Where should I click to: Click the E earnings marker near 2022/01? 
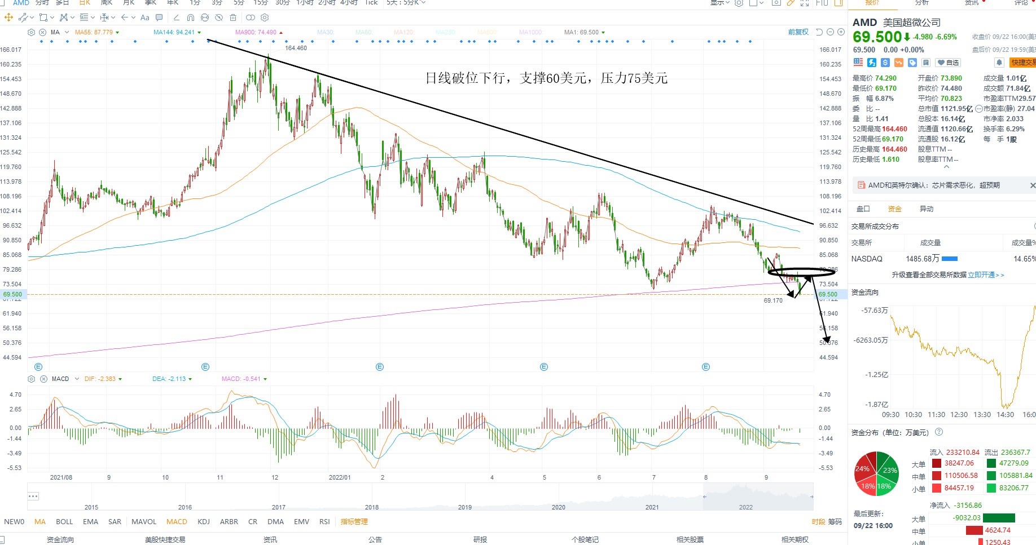[x=380, y=367]
